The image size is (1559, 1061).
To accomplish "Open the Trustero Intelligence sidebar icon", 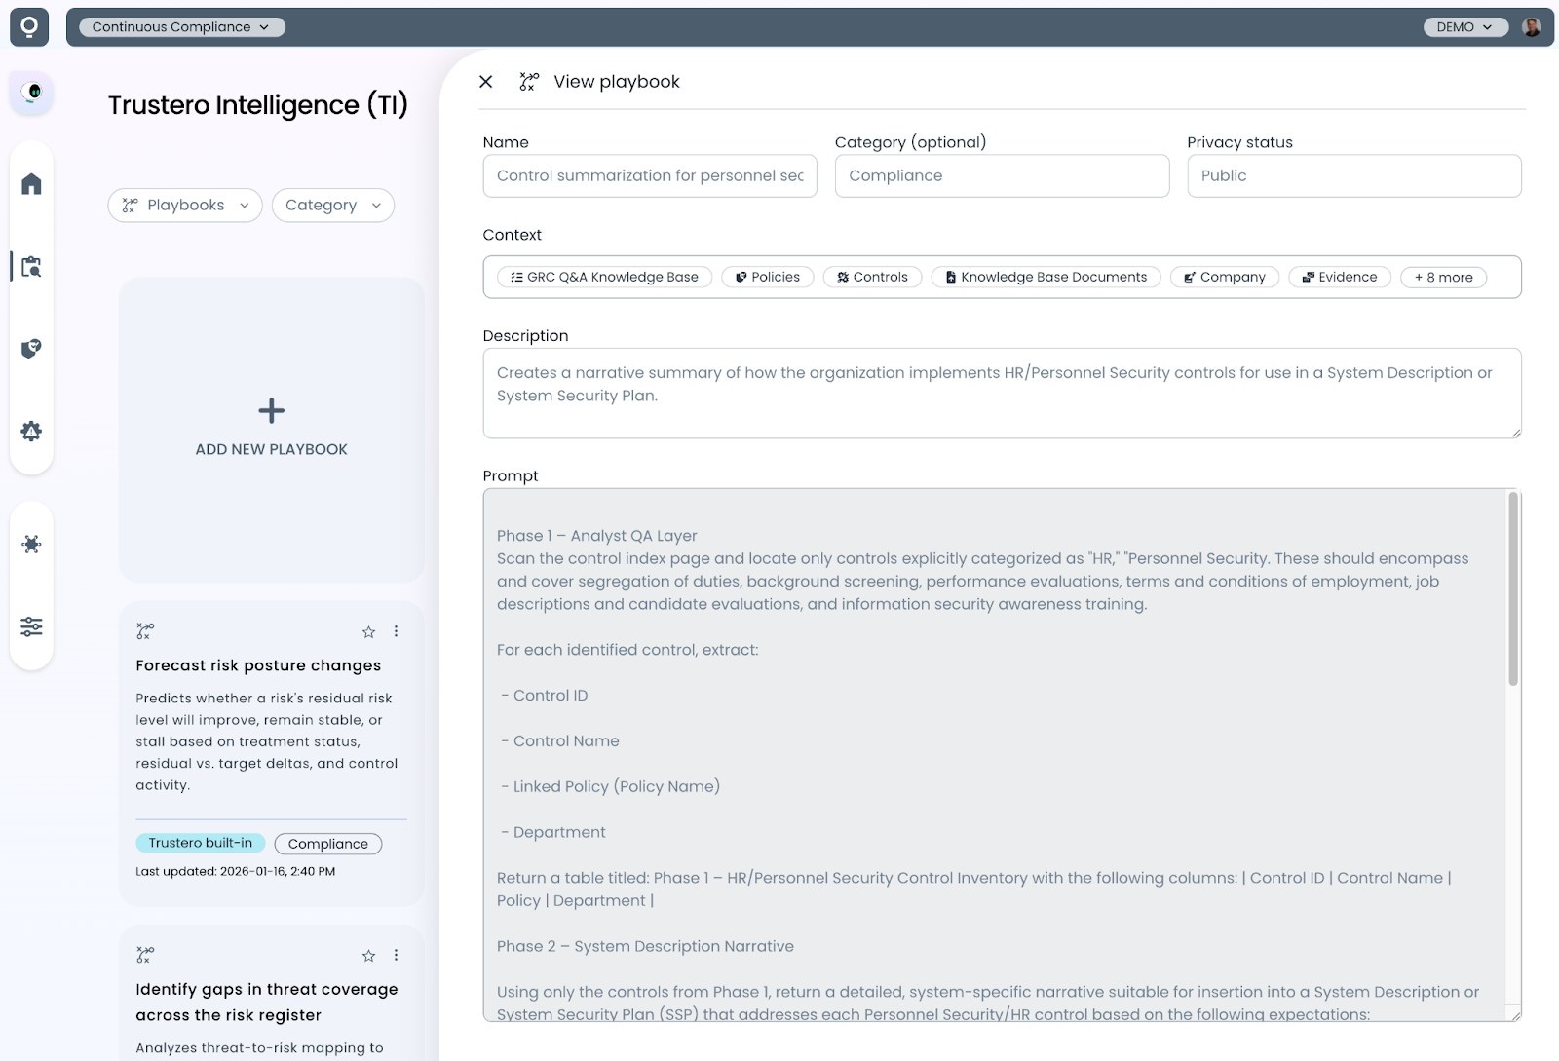I will [31, 93].
